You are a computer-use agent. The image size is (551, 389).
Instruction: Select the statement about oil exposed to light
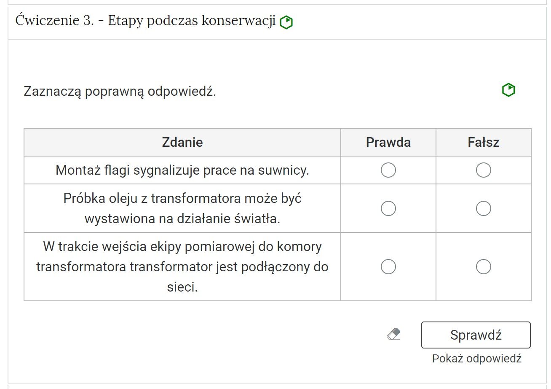click(x=182, y=208)
